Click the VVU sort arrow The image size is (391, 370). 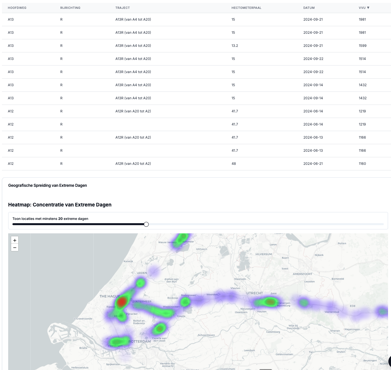coord(368,8)
